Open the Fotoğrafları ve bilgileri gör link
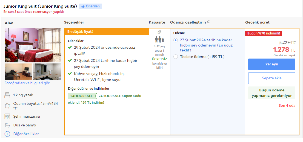The image size is (303, 142). pyautogui.click(x=27, y=83)
